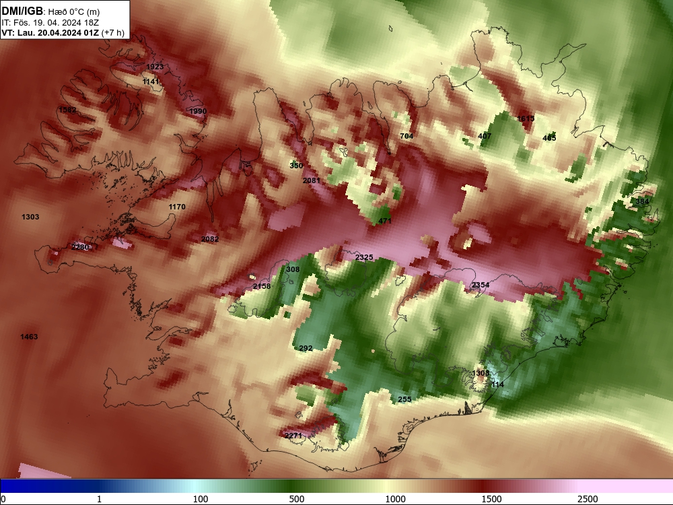This screenshot has width=673, height=505.
Task: Click the map value label 1303
Action: [30, 217]
